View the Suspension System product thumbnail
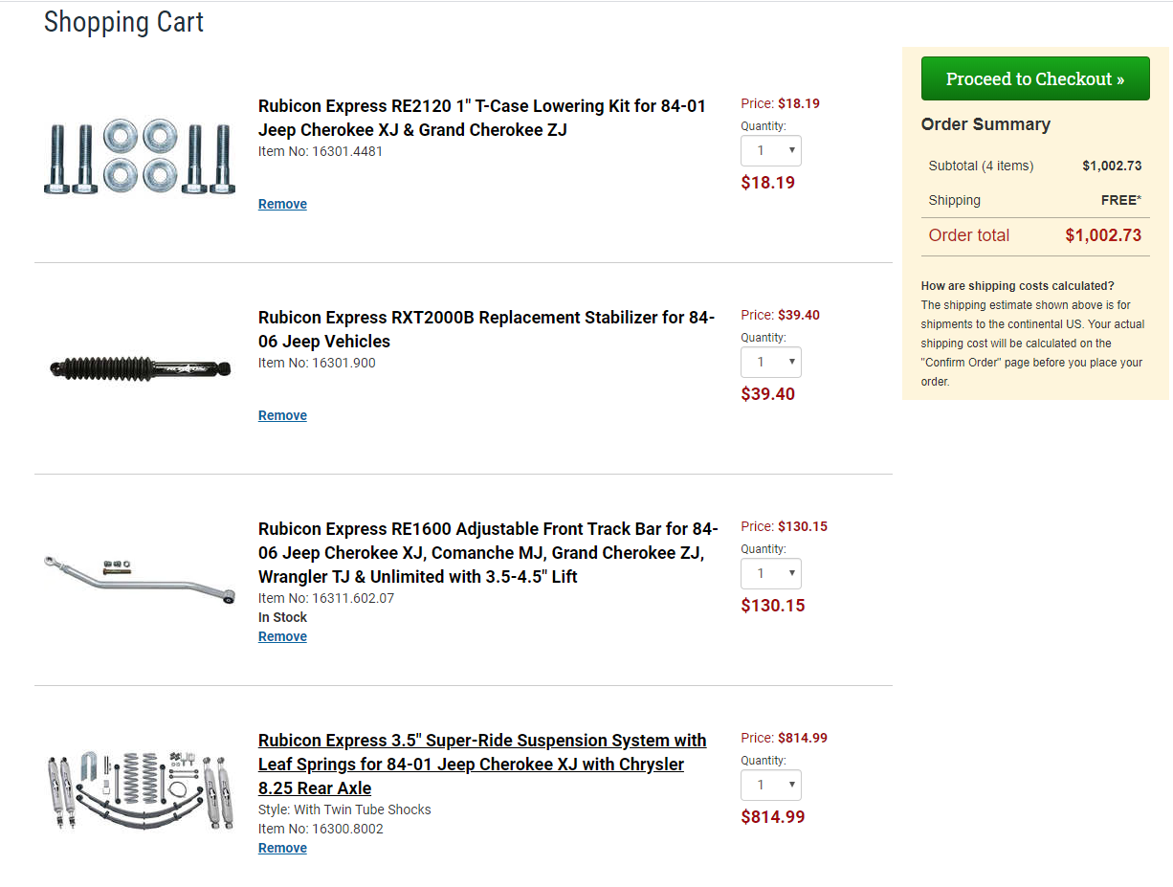 [x=140, y=790]
